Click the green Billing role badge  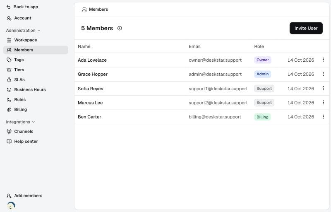pyautogui.click(x=262, y=117)
